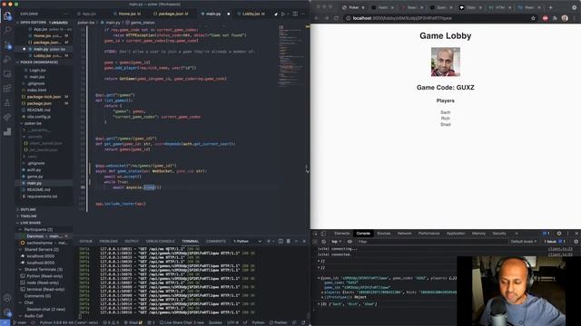Screen dimensions: 581x326
Task: Open the terminal selector dropdown showing 1: Python
Action: (x=247, y=241)
